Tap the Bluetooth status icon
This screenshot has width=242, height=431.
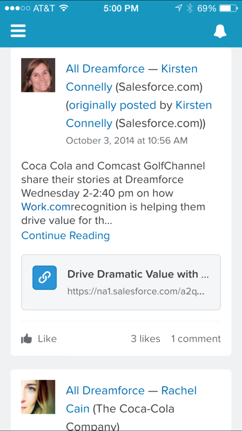click(x=190, y=8)
